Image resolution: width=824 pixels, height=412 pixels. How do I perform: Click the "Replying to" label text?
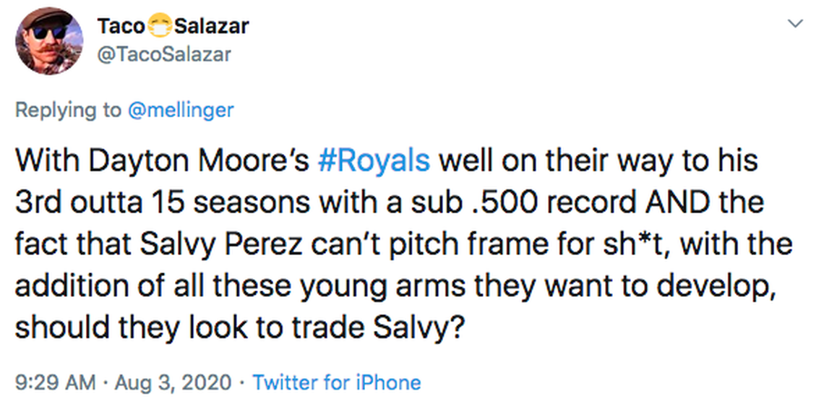[69, 110]
